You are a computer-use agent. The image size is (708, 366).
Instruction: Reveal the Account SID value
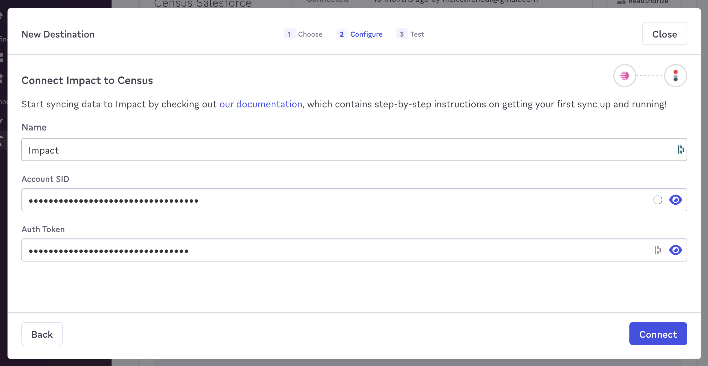coord(675,200)
